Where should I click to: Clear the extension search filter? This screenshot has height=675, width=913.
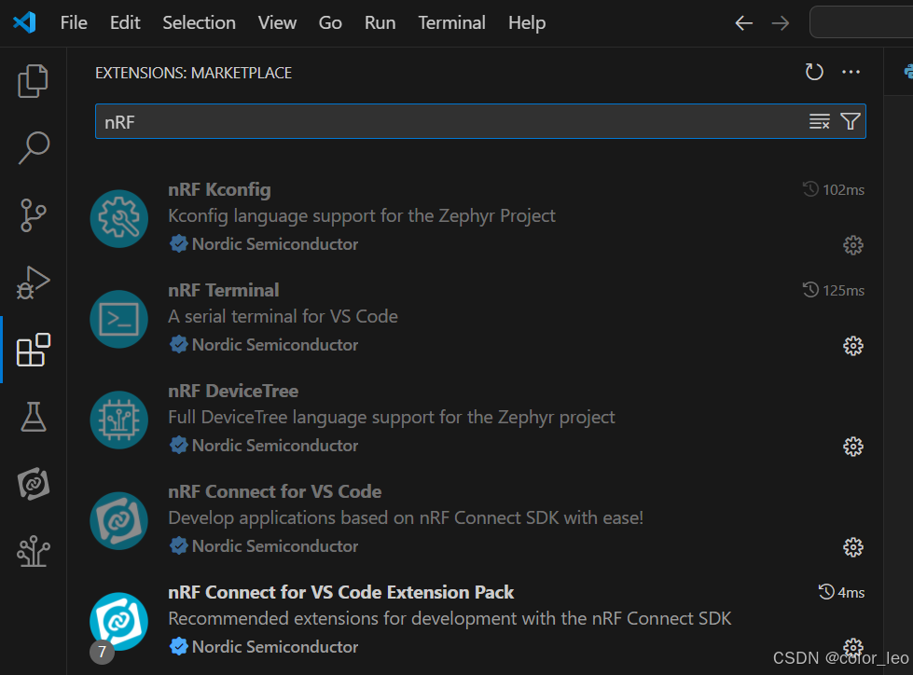pos(819,121)
